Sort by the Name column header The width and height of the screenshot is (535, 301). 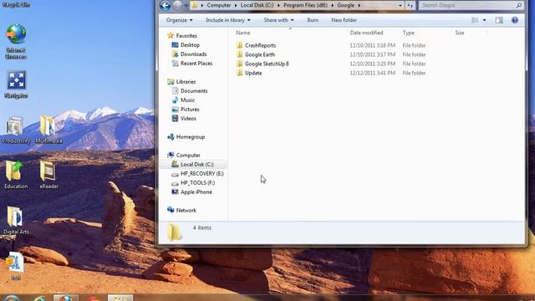(x=243, y=33)
